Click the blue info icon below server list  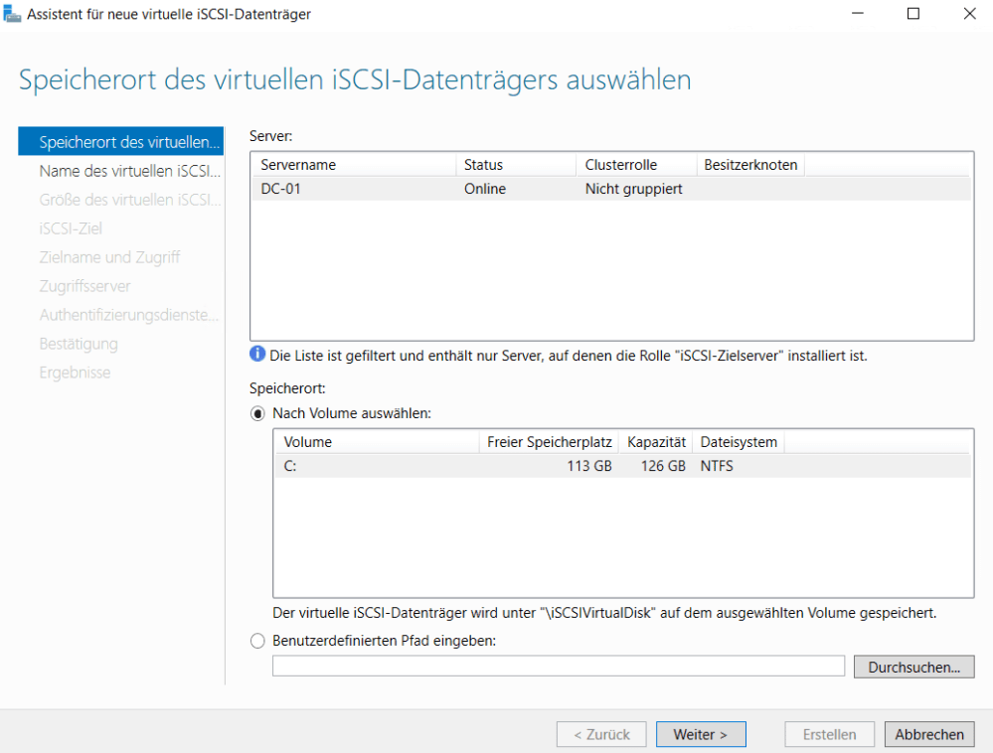(x=258, y=355)
